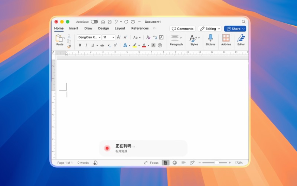
Task: Toggle the AutoSave switch
Action: pos(94,22)
